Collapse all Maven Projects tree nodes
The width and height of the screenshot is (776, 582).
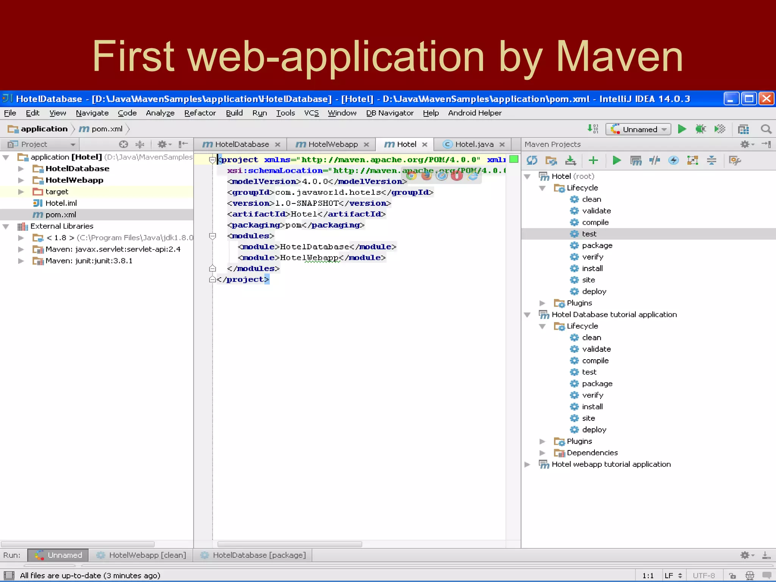click(712, 160)
